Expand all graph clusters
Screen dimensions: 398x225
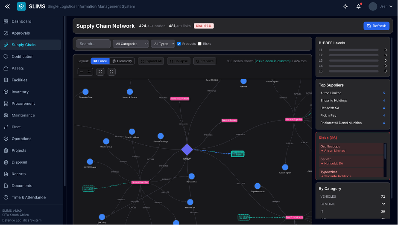[151, 61]
